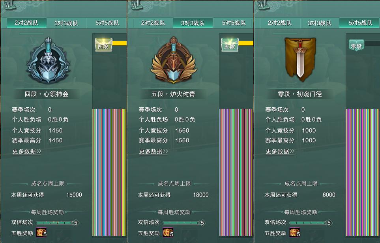Open 3对3战队 tab in the left panel
The height and width of the screenshot is (243, 380).
(x=66, y=23)
